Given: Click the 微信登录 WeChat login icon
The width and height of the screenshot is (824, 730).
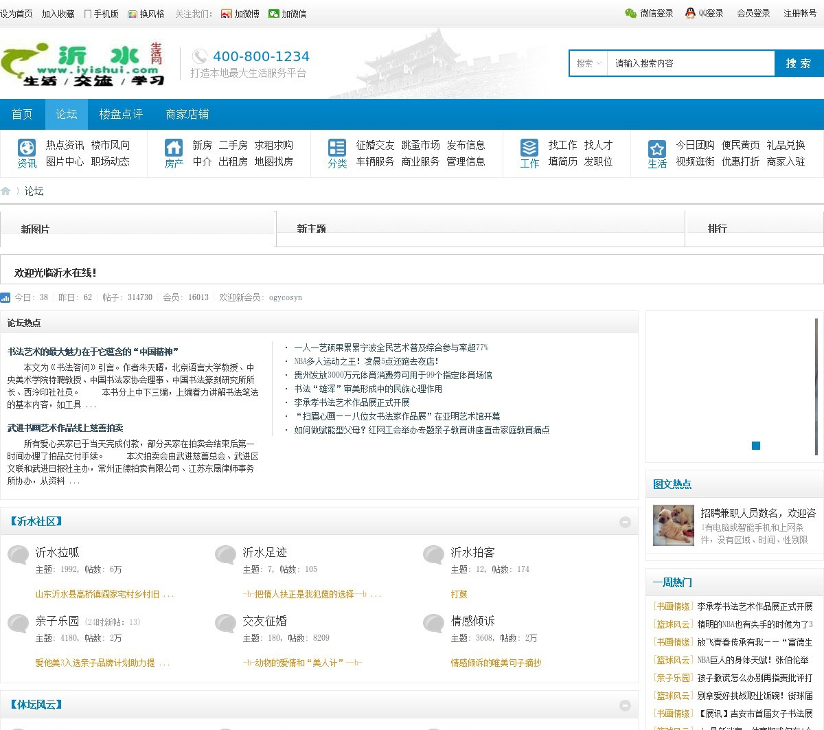Looking at the screenshot, I should pos(630,13).
